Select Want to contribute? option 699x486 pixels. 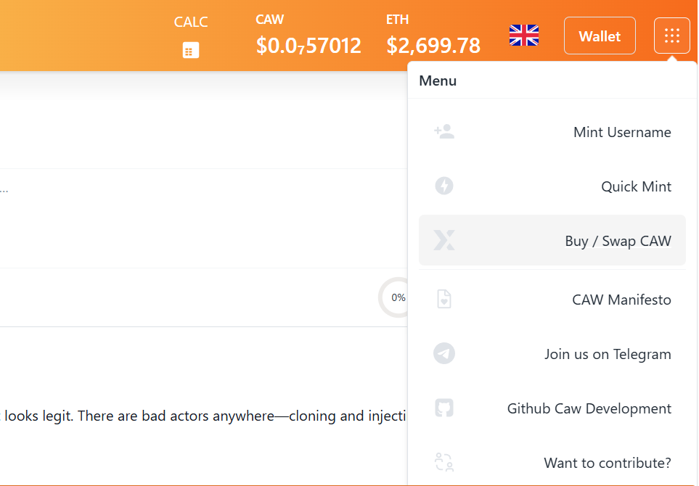(552, 462)
